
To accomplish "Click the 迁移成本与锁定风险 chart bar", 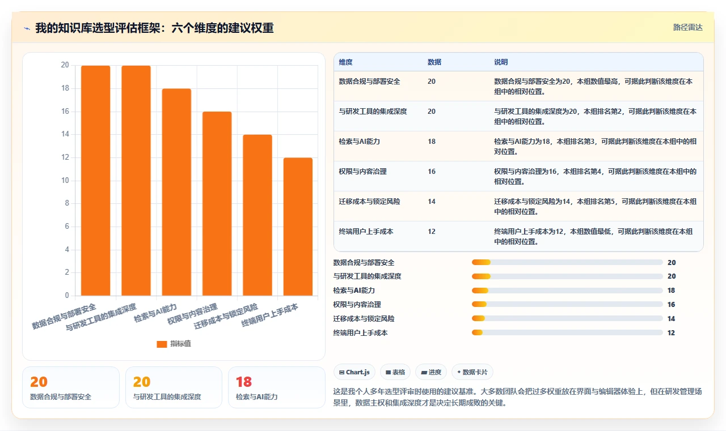I will pyautogui.click(x=258, y=215).
